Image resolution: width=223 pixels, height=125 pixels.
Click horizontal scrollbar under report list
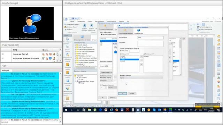click(x=86, y=68)
